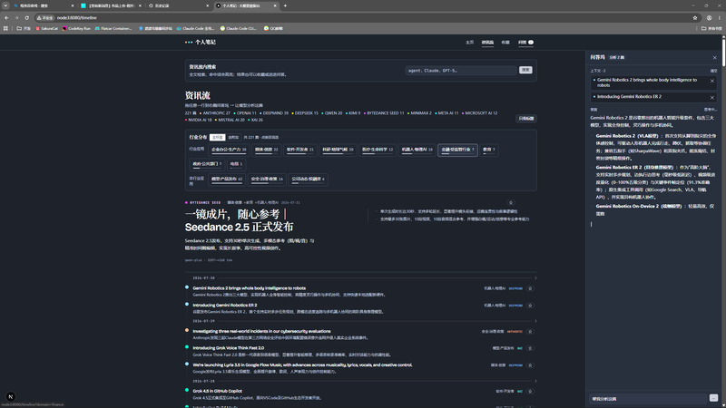Click the browser back arrow
The width and height of the screenshot is (726, 408).
pyautogui.click(x=6, y=17)
